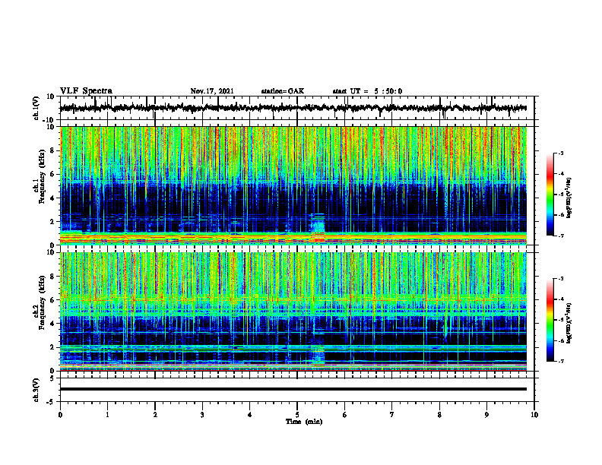Click the "VLF Spectra" plot title
The height and width of the screenshot is (465, 602).
click(86, 91)
